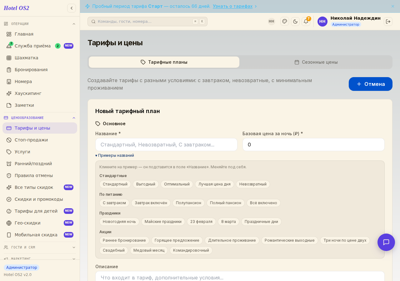Screen dimensions: 400x281
Task: Pick the Лучшая цена дня chip
Action: click(x=214, y=184)
